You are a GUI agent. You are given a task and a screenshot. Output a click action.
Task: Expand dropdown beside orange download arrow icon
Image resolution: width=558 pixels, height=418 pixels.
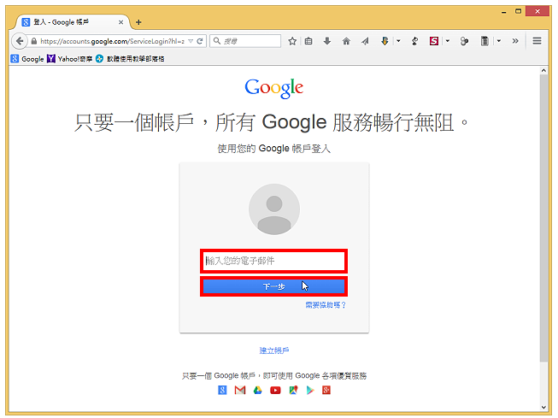click(398, 41)
